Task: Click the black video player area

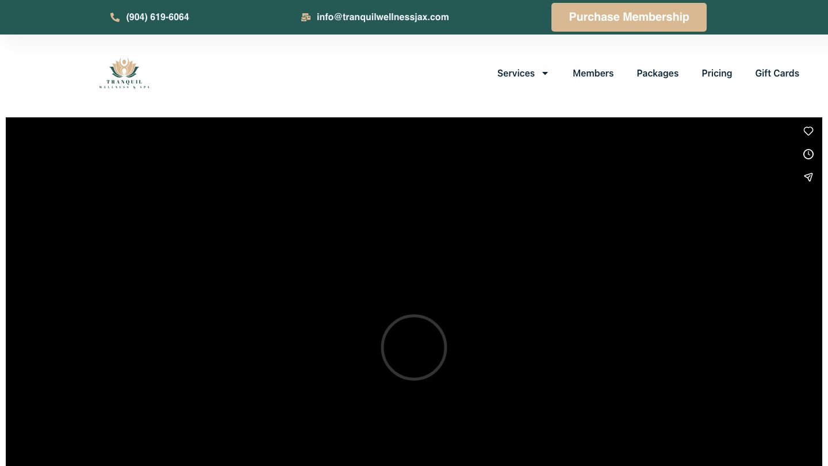Action: (x=230, y=259)
